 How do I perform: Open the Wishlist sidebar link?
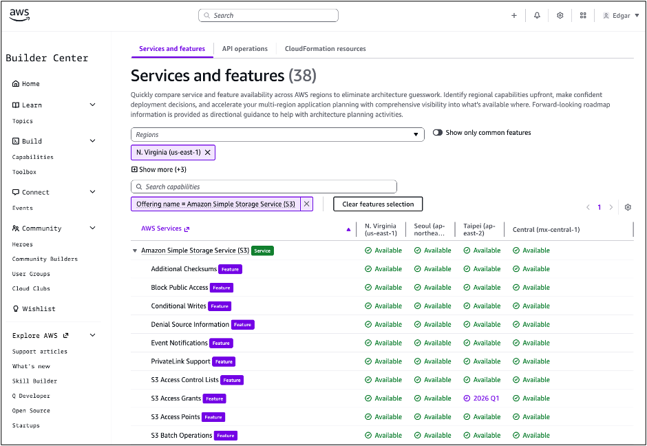click(x=38, y=309)
